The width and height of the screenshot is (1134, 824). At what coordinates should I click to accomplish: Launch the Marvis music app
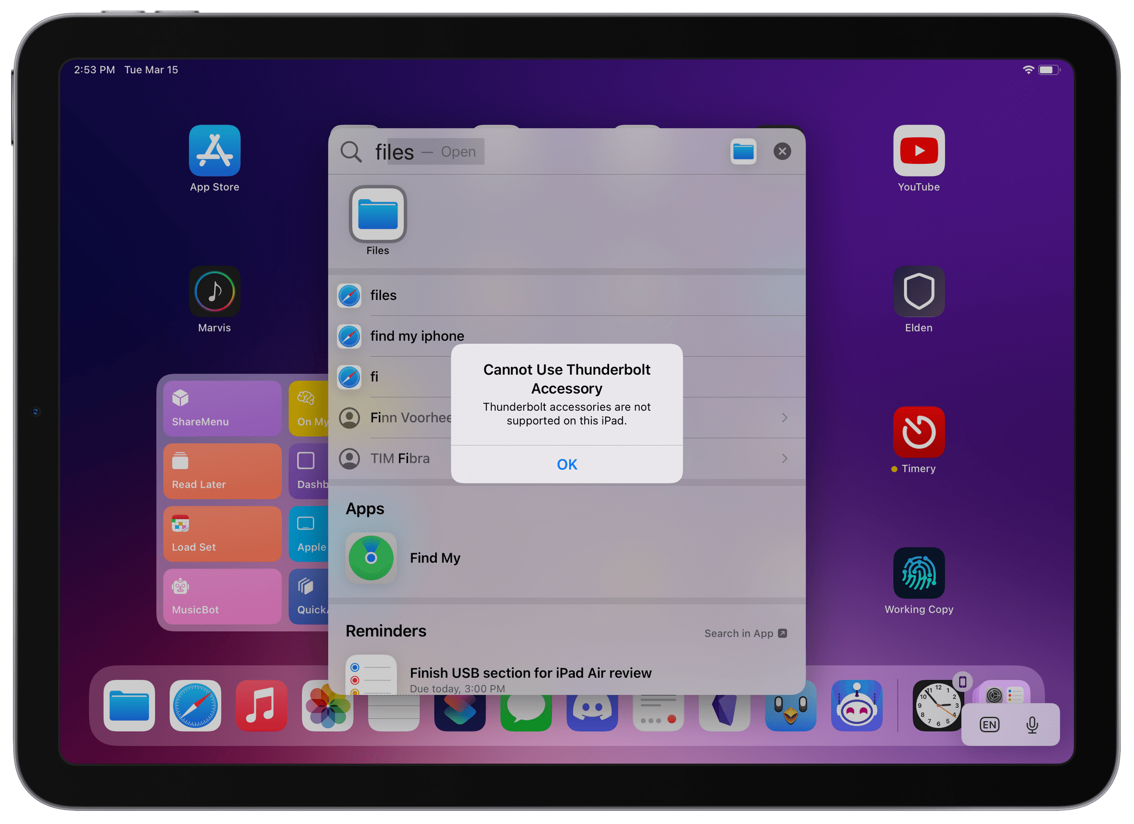[x=214, y=291]
